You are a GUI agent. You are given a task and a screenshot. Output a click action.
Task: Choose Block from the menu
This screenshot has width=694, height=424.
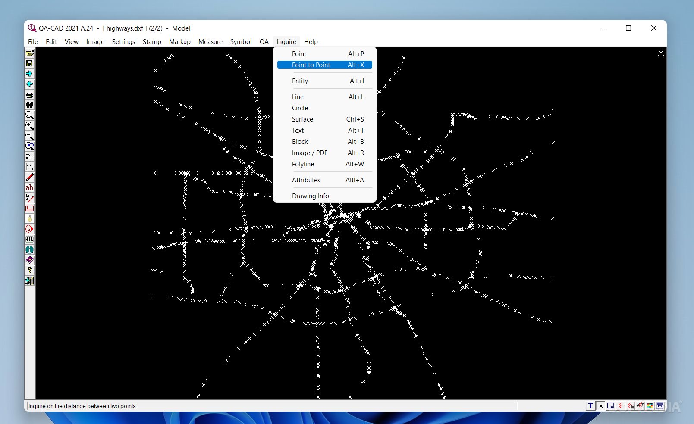(325, 142)
